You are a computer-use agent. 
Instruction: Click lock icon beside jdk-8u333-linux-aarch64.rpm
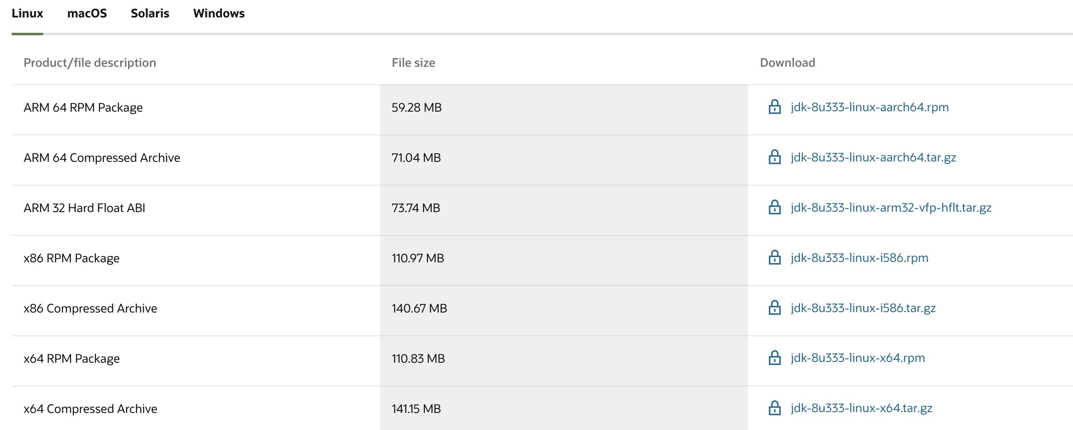774,107
